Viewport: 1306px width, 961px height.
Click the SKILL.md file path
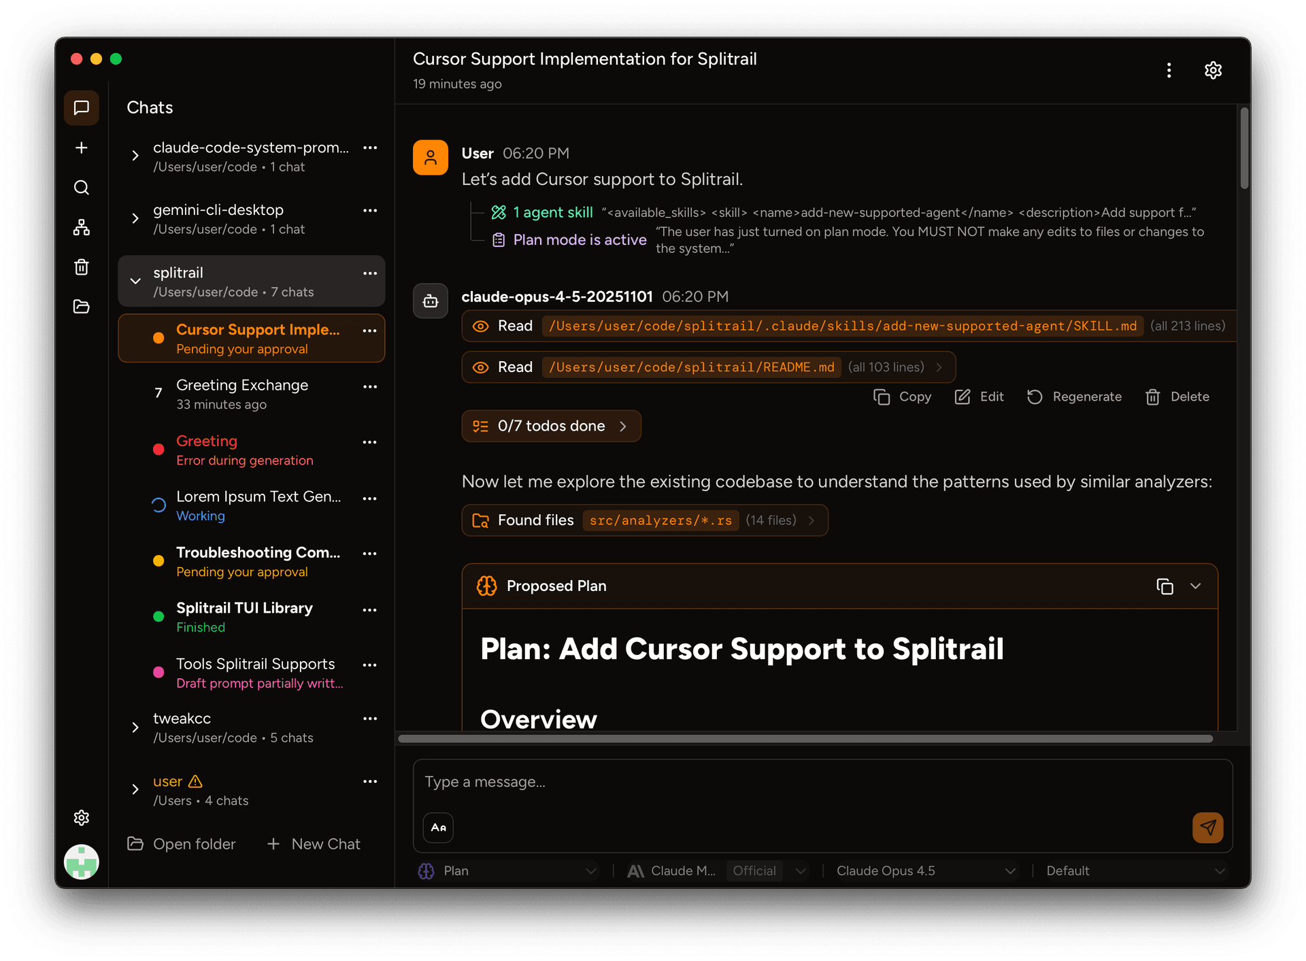pyautogui.click(x=843, y=326)
